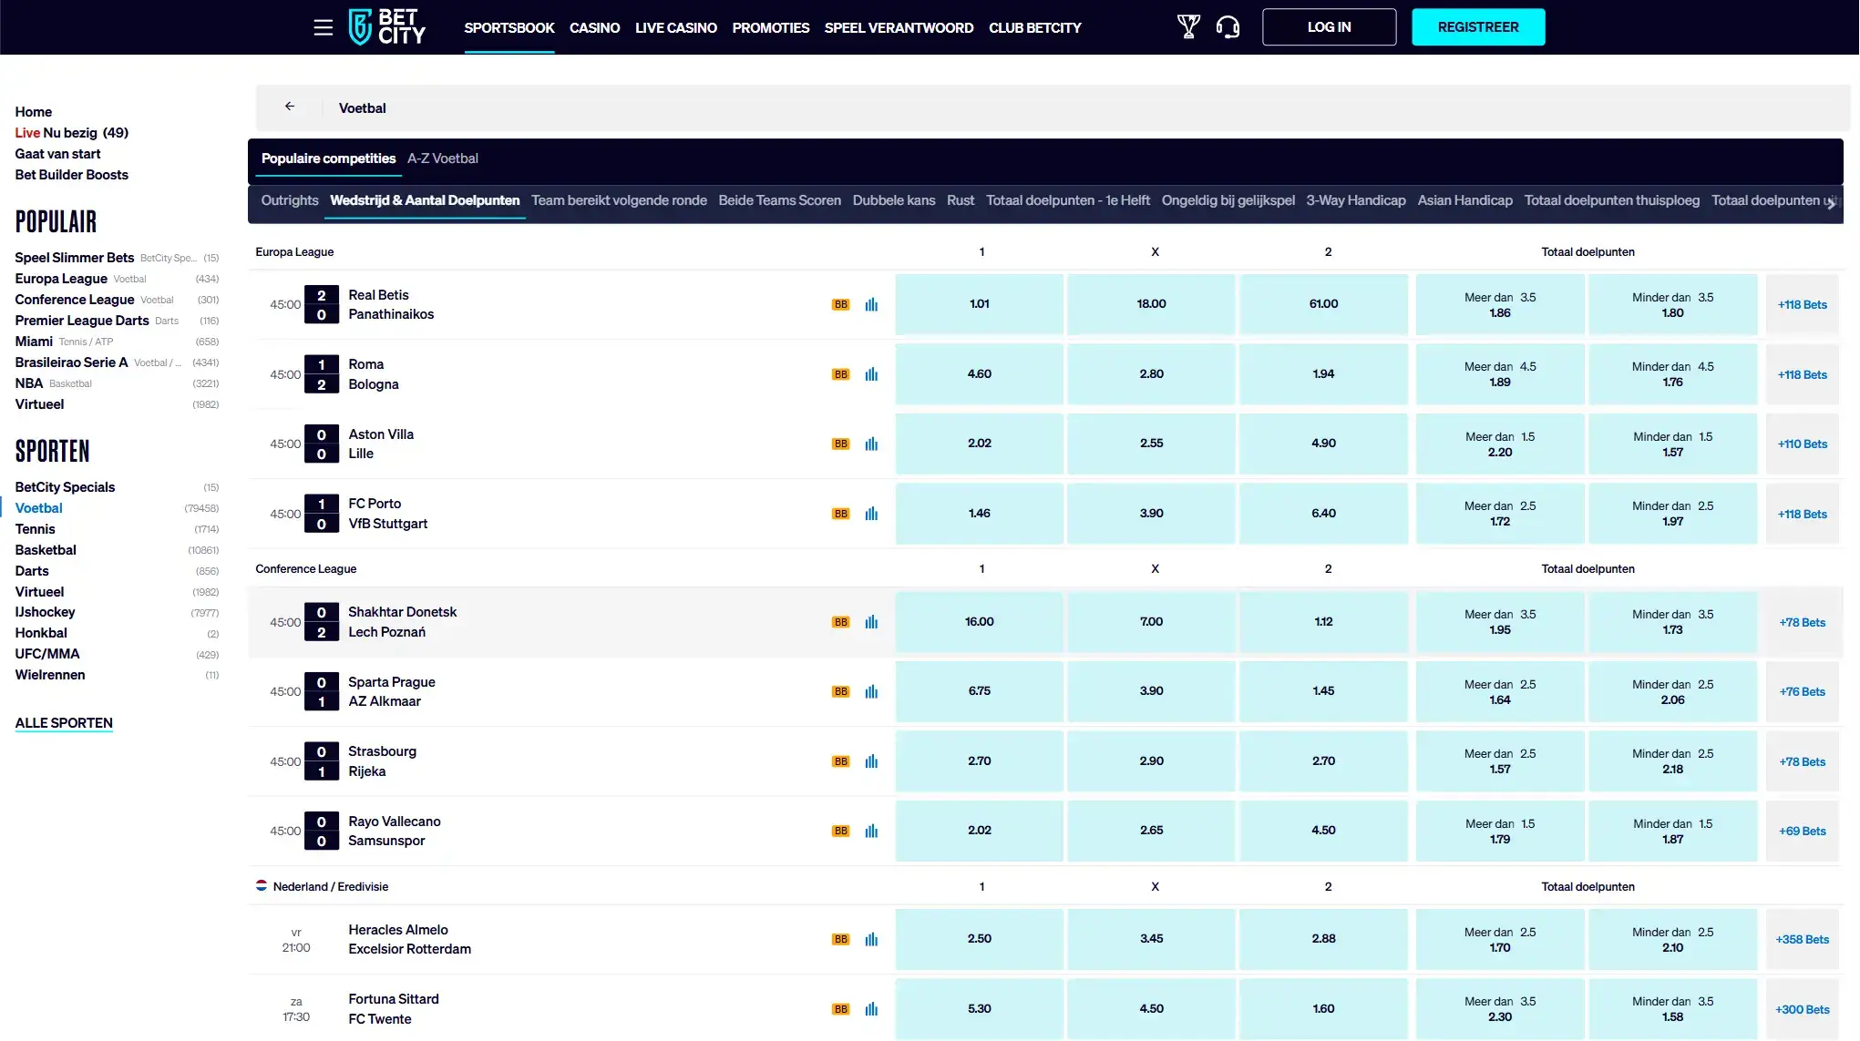Viewport: 1860px width, 1041px height.
Task: Open the headset support icon
Action: pyautogui.click(x=1228, y=27)
